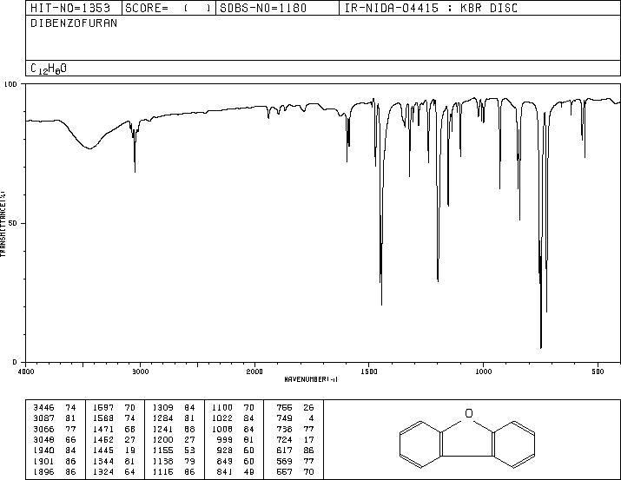The image size is (621, 480).
Task: Click the 1000 x-axis tick label
Action: pyautogui.click(x=483, y=372)
